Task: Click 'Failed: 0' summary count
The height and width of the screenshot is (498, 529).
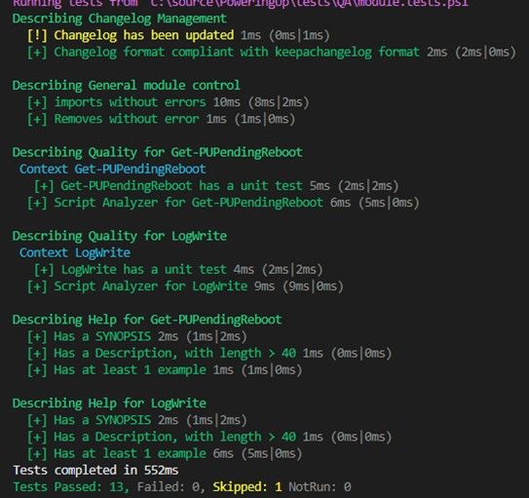Action: pos(171,487)
